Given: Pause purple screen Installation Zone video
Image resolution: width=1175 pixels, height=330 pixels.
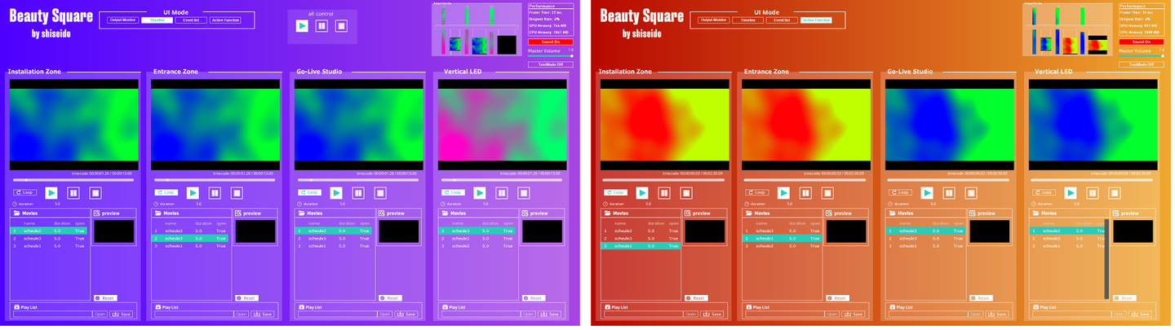Looking at the screenshot, I should [x=73, y=193].
